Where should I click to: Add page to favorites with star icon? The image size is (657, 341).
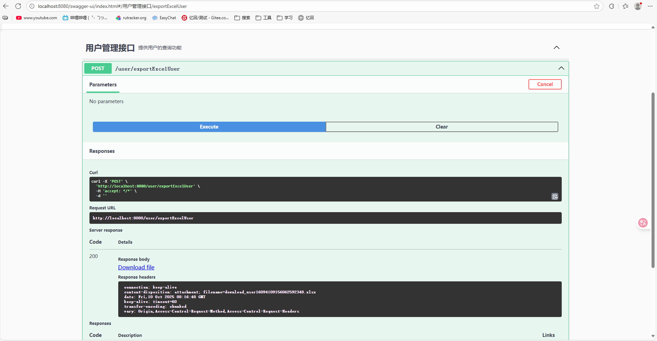tap(597, 6)
